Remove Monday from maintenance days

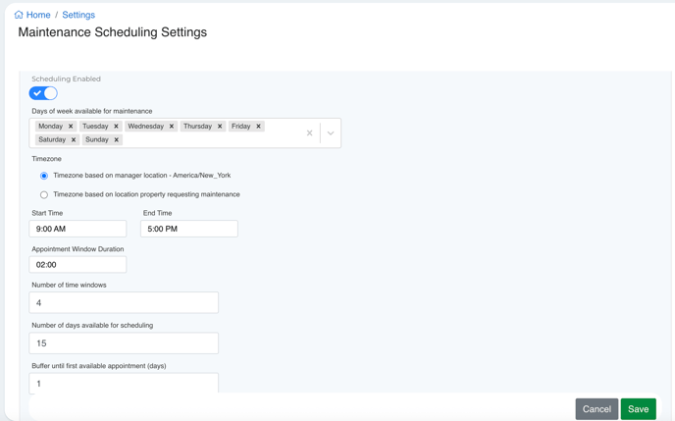(71, 127)
